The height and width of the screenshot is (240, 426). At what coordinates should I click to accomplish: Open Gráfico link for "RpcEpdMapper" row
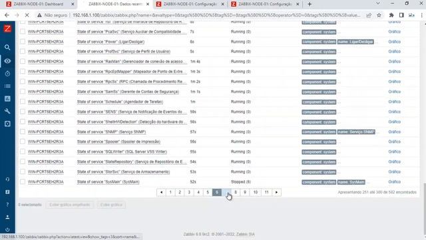click(395, 71)
